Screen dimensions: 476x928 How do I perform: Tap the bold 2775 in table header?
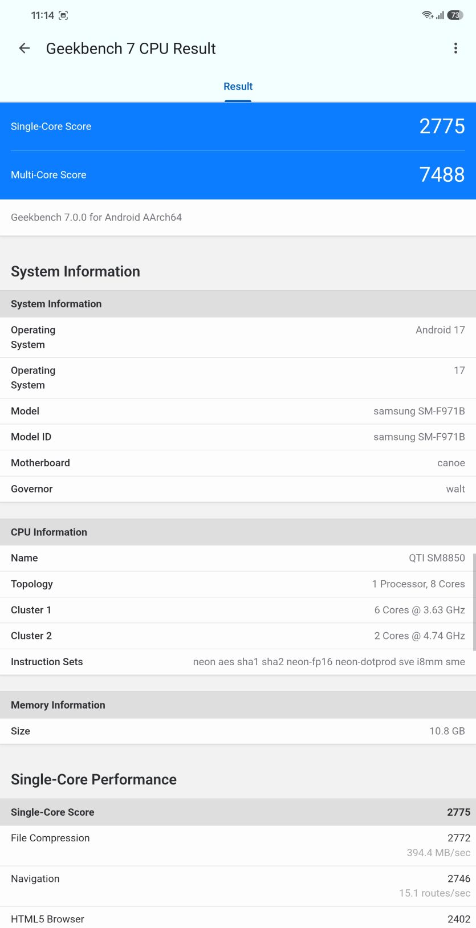458,812
